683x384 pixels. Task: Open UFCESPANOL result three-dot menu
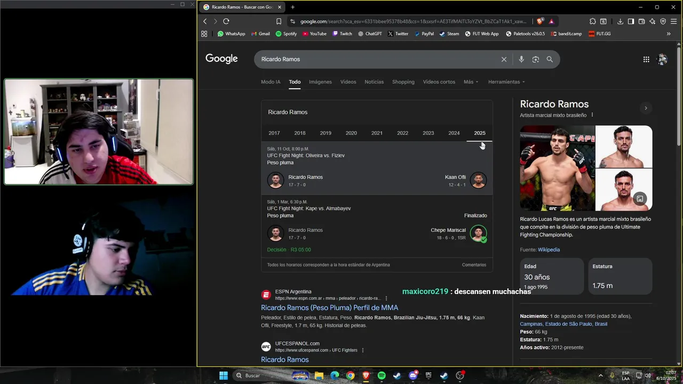(363, 350)
